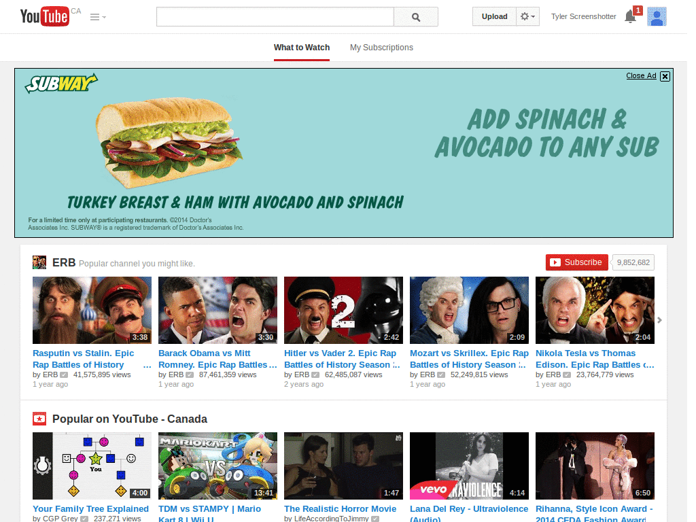
Task: Open the ERB channel avatar icon
Action: (x=39, y=262)
